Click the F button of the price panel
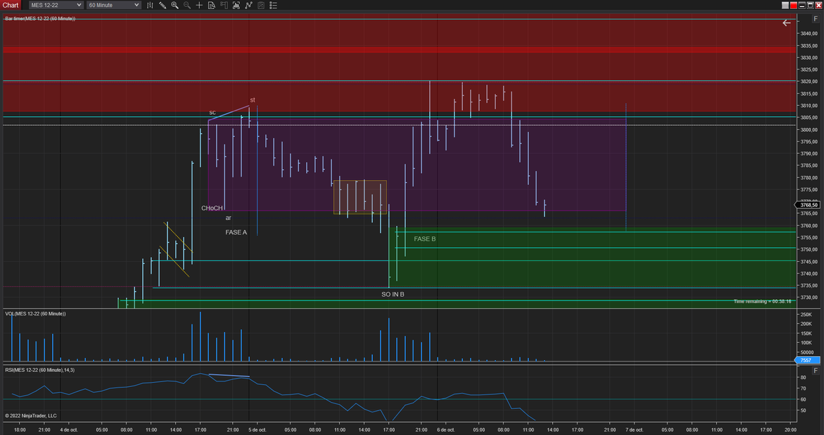824x435 pixels. [816, 19]
